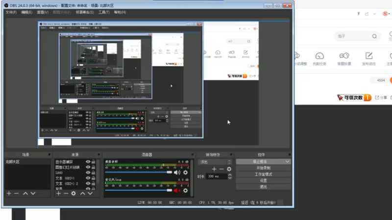The height and width of the screenshot is (220, 392).
Task: Unmute the 麦克风/Aux red speaker icon
Action: point(177,191)
